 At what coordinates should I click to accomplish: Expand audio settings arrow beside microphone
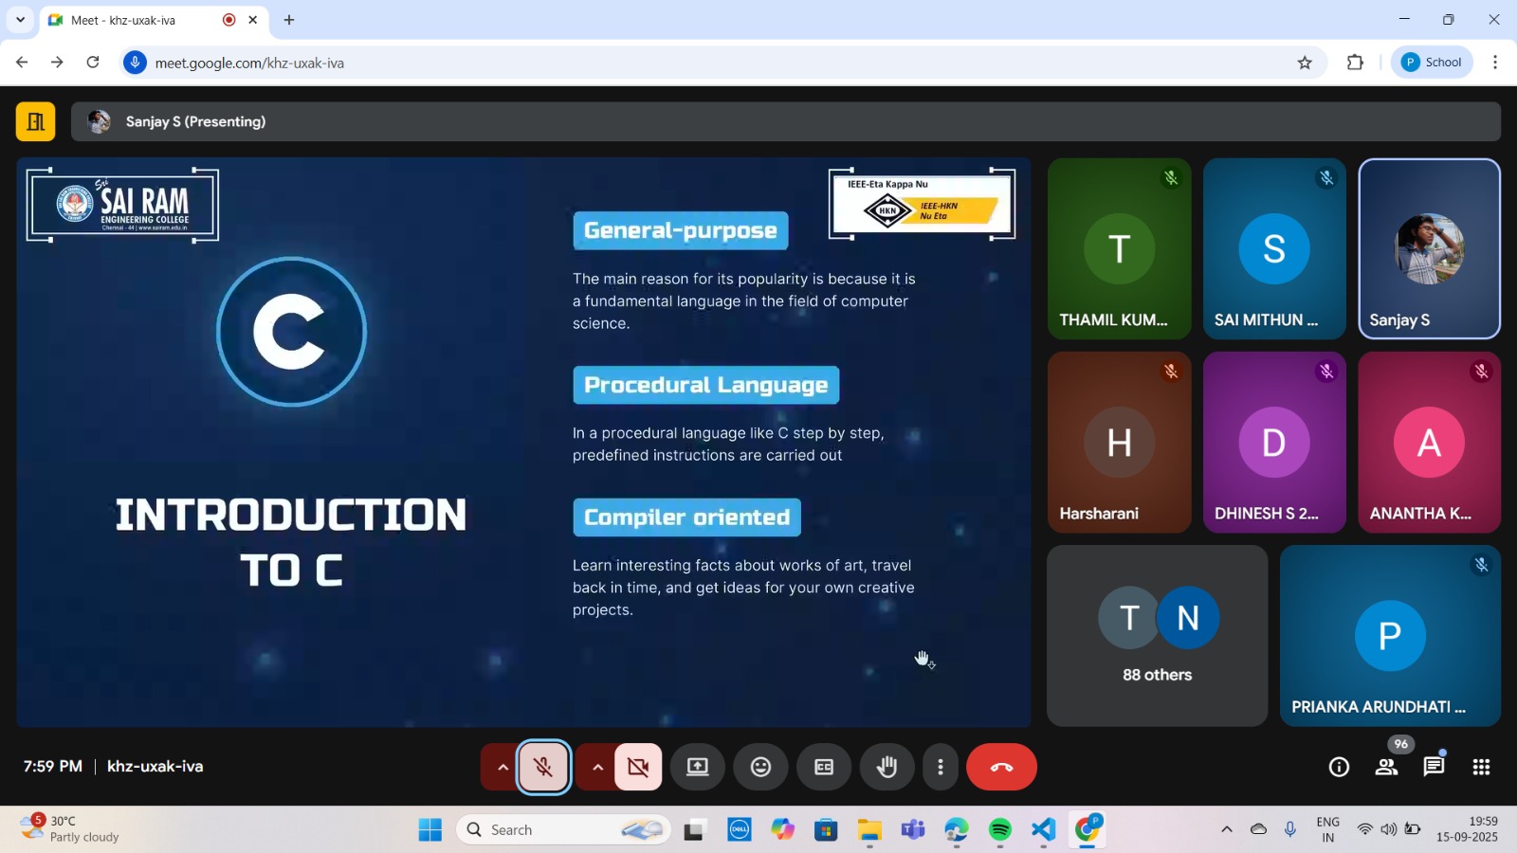[x=503, y=767]
